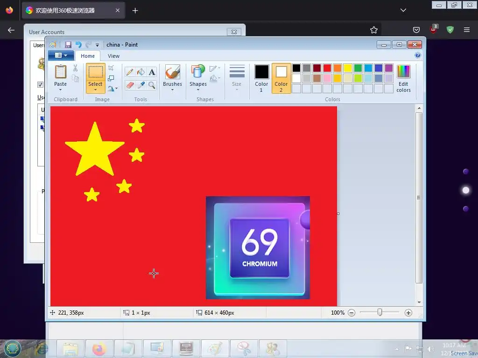This screenshot has height=358, width=478.
Task: Click the browser back arrow
Action: [x=11, y=30]
